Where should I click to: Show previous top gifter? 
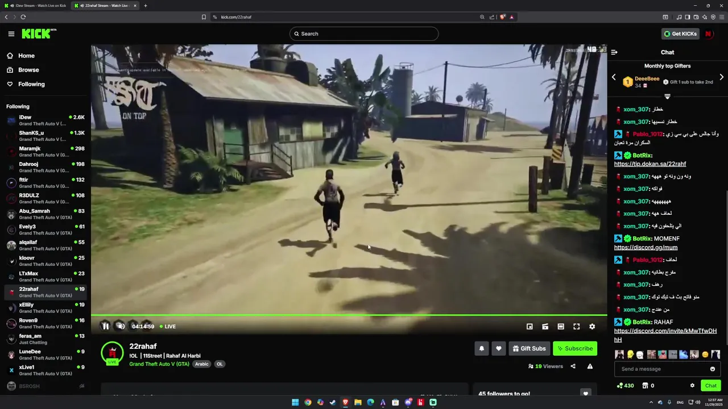coord(614,77)
